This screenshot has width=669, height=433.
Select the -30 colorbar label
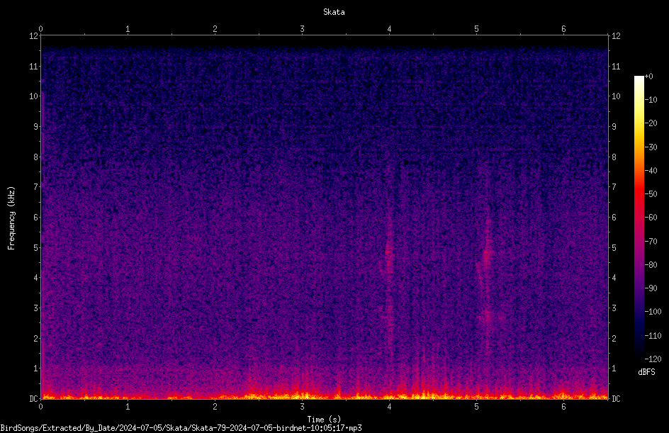(651, 147)
